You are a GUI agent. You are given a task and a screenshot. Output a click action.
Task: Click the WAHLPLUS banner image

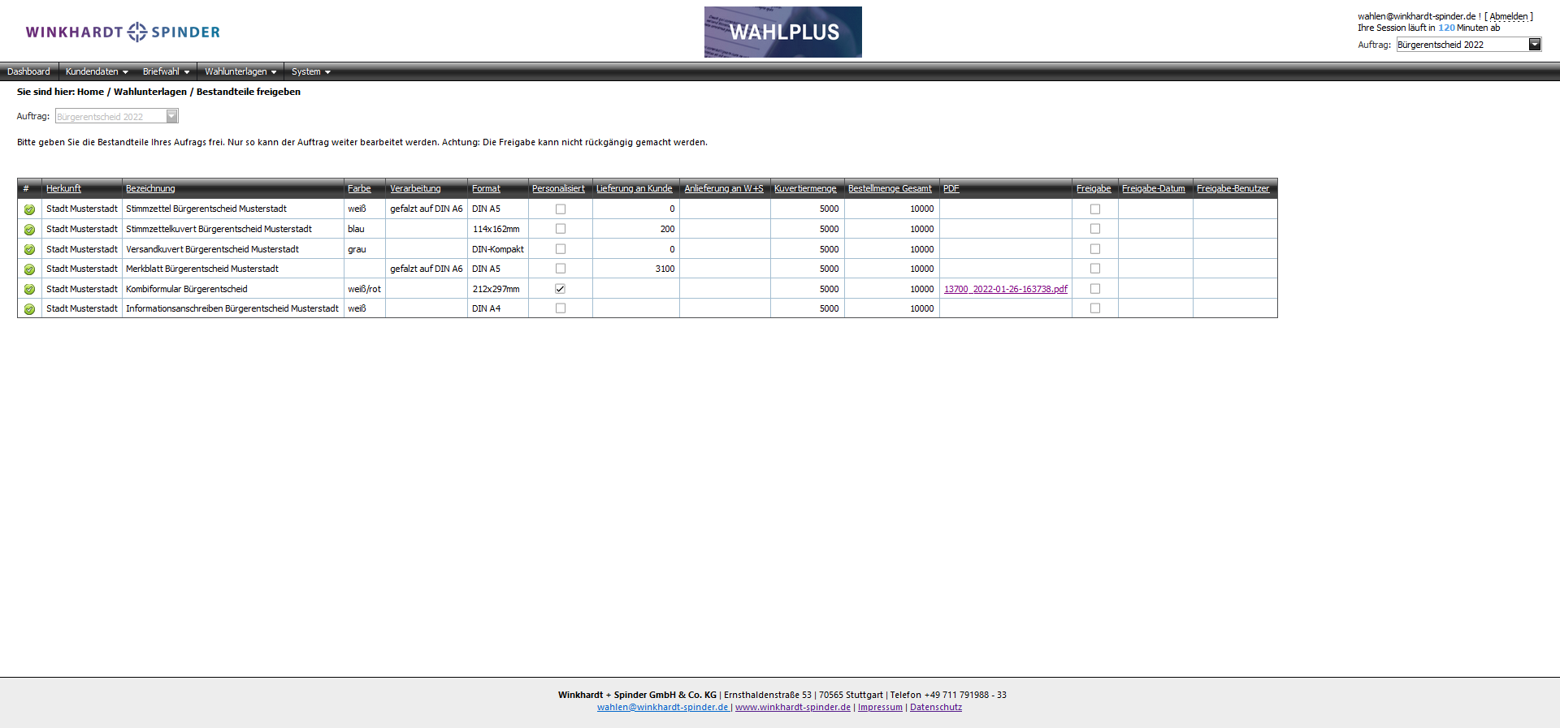pos(782,32)
